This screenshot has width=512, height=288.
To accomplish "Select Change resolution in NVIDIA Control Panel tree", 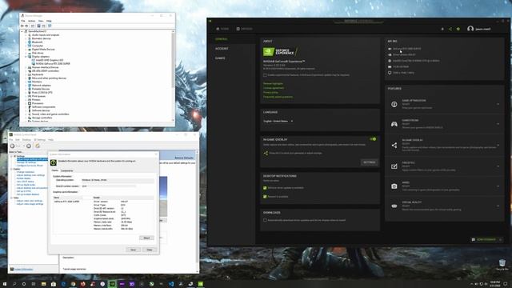I will (x=26, y=172).
